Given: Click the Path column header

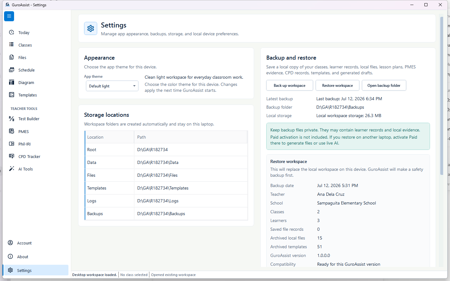Looking at the screenshot, I should click(x=191, y=137).
